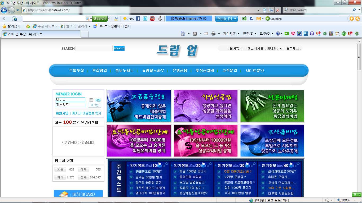Click the IE Home icon
The image size is (362, 203).
183,34
